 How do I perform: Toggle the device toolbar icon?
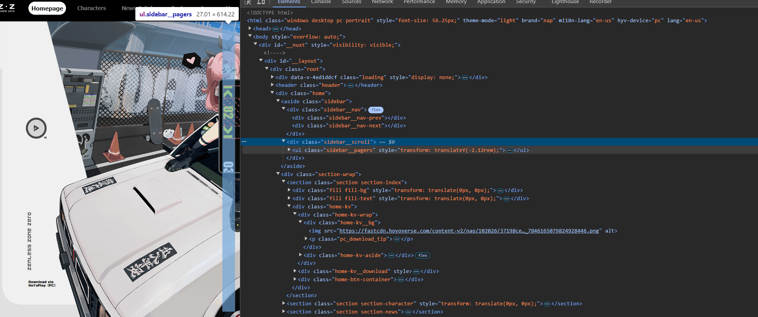[261, 2]
